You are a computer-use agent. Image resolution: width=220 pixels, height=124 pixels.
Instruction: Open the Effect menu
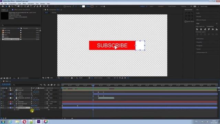click(x=24, y=4)
